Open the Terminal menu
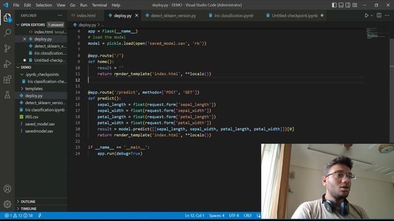The width and height of the screenshot is (394, 221). coord(99,5)
